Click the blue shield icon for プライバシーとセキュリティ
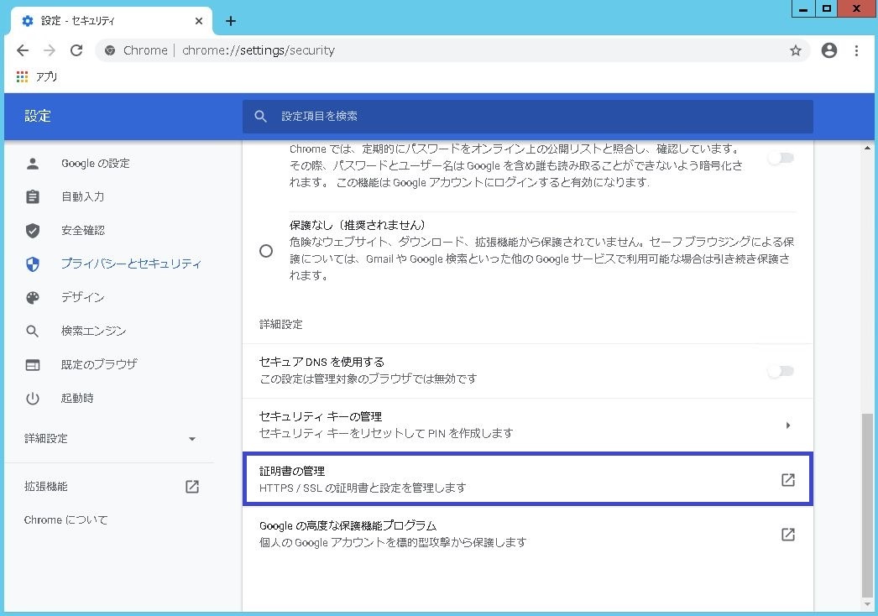Image resolution: width=878 pixels, height=616 pixels. pos(33,264)
